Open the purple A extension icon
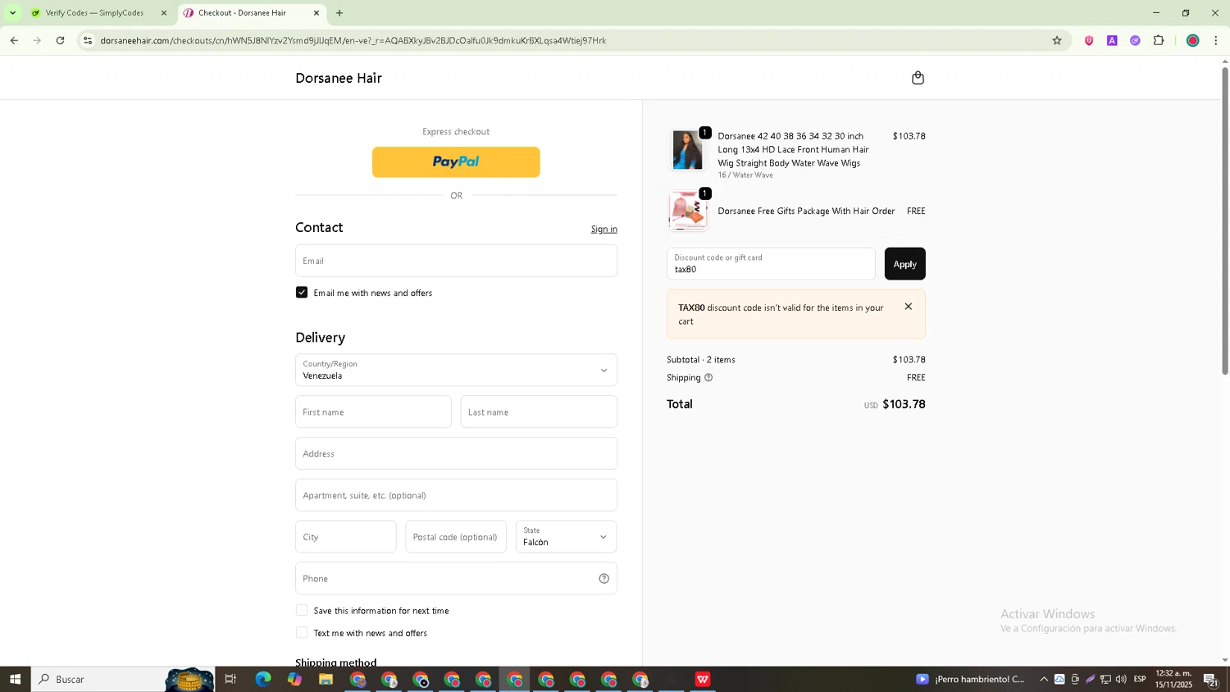The height and width of the screenshot is (692, 1230). pyautogui.click(x=1112, y=40)
